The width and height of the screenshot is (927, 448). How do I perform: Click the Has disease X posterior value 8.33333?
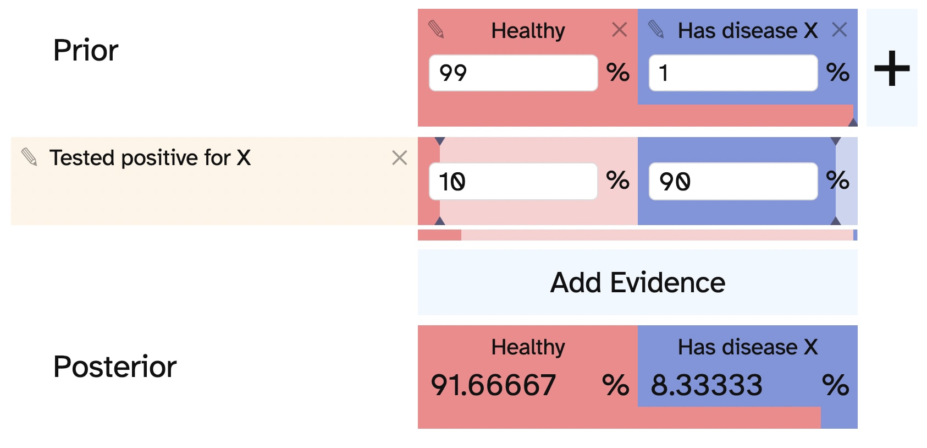(x=707, y=385)
